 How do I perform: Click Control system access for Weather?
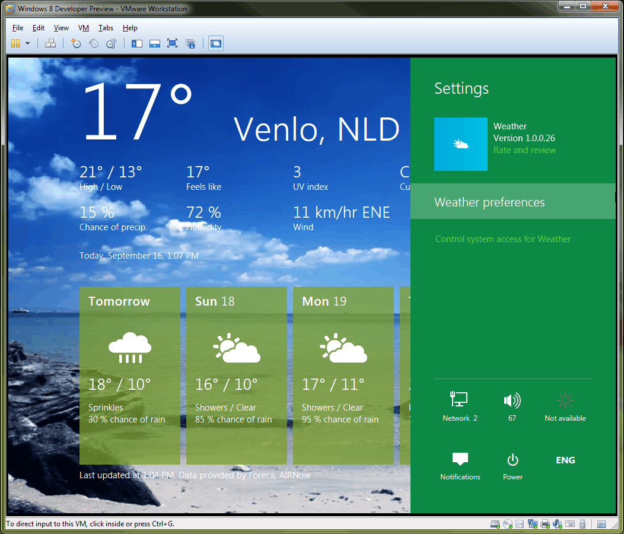point(502,239)
